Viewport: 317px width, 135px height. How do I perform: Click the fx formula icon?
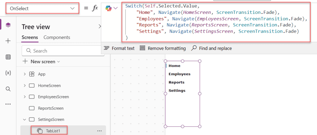[x=95, y=8]
